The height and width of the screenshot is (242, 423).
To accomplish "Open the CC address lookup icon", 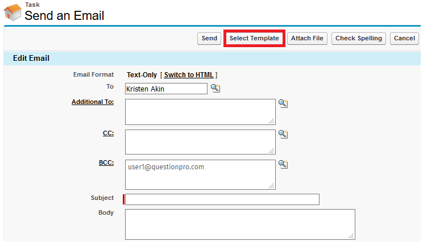I will 283,134.
